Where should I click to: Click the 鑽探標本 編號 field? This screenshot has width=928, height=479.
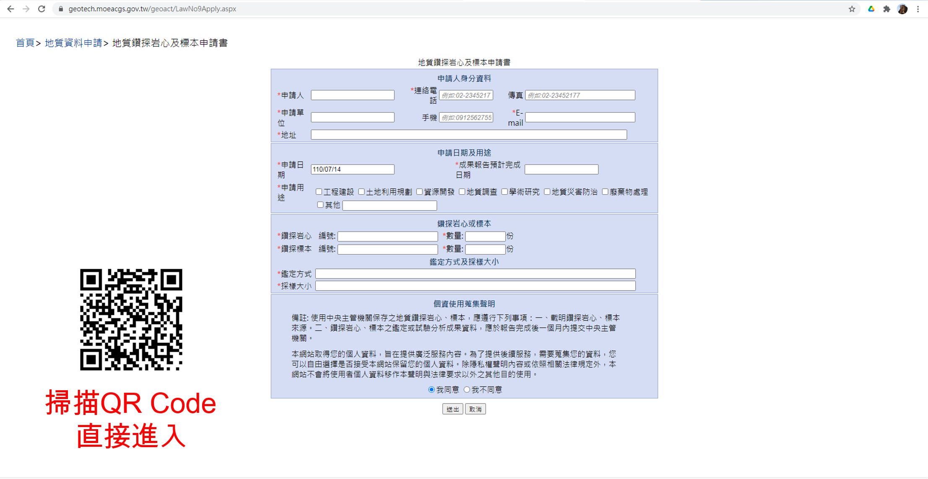click(x=388, y=249)
